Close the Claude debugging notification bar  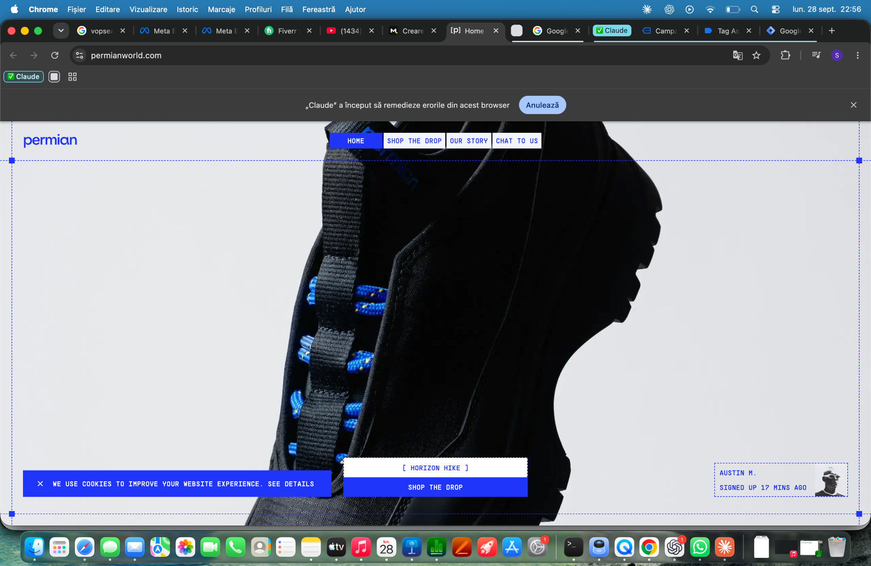tap(853, 105)
